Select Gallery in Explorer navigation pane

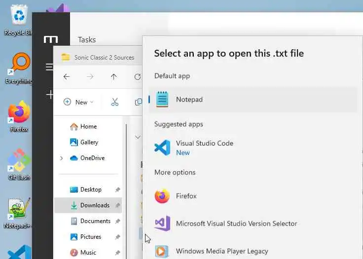[x=88, y=142]
